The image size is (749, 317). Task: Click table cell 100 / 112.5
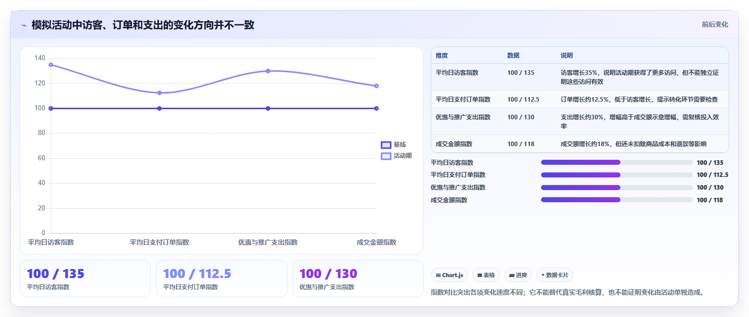(523, 100)
